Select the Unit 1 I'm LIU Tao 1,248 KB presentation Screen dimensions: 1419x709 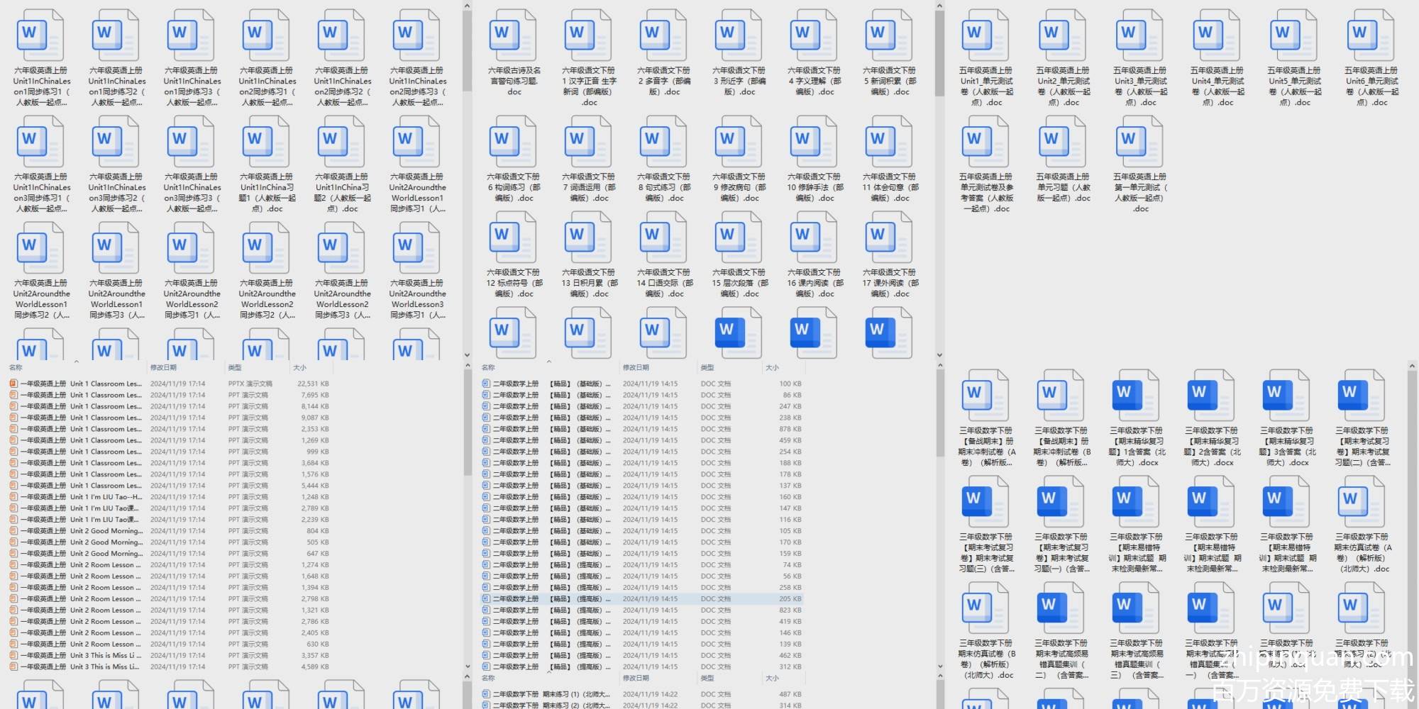106,497
